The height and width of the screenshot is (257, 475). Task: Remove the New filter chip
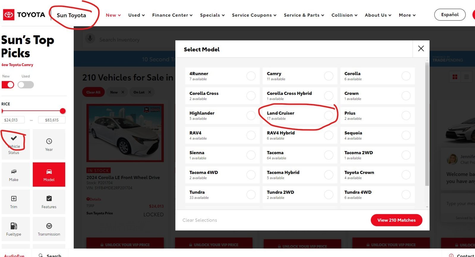[x=123, y=92]
